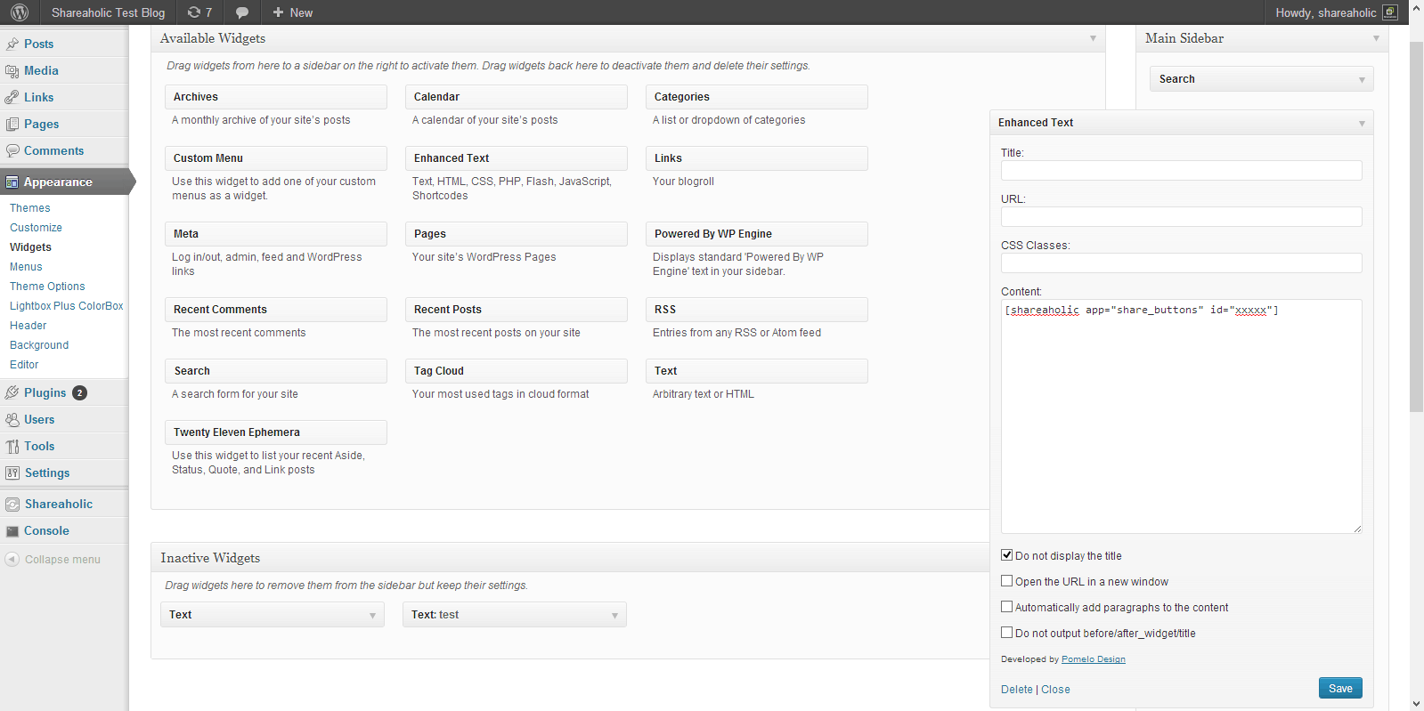Enable Open the URL in a new window
Viewport: 1424px width, 711px height.
[x=1007, y=581]
